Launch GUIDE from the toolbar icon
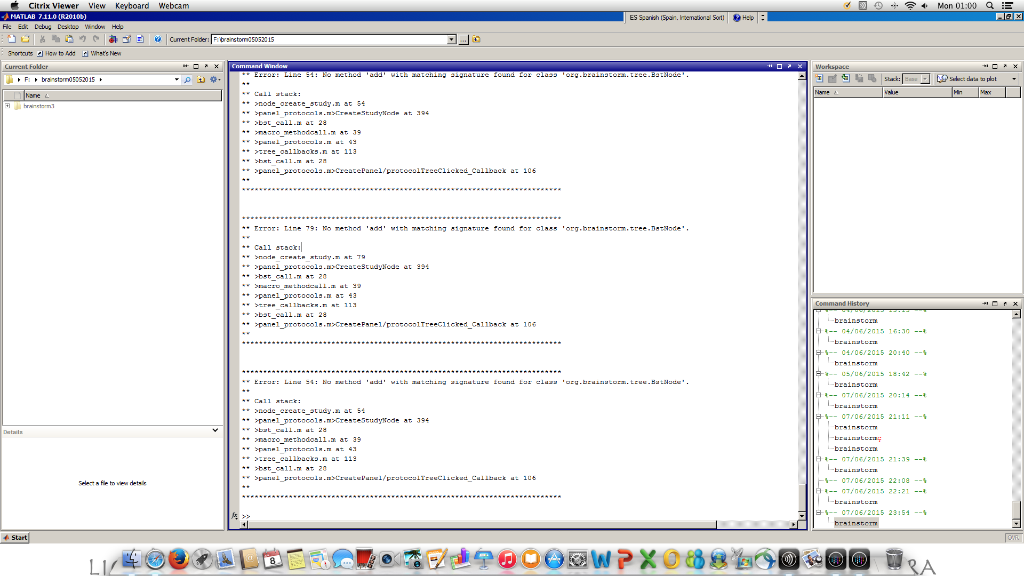The width and height of the screenshot is (1024, 576). [x=126, y=39]
